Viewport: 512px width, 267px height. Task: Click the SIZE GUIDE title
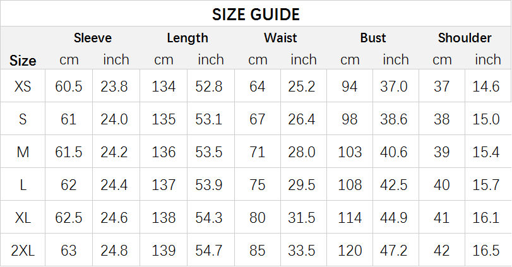[x=256, y=15]
